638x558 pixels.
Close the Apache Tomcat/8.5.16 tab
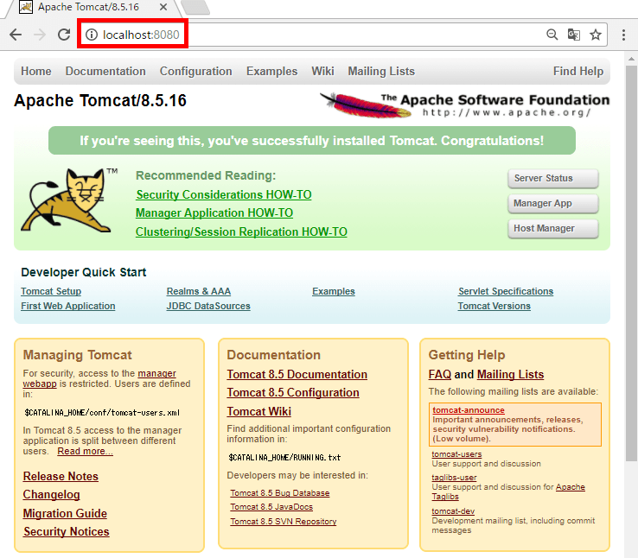pos(163,7)
